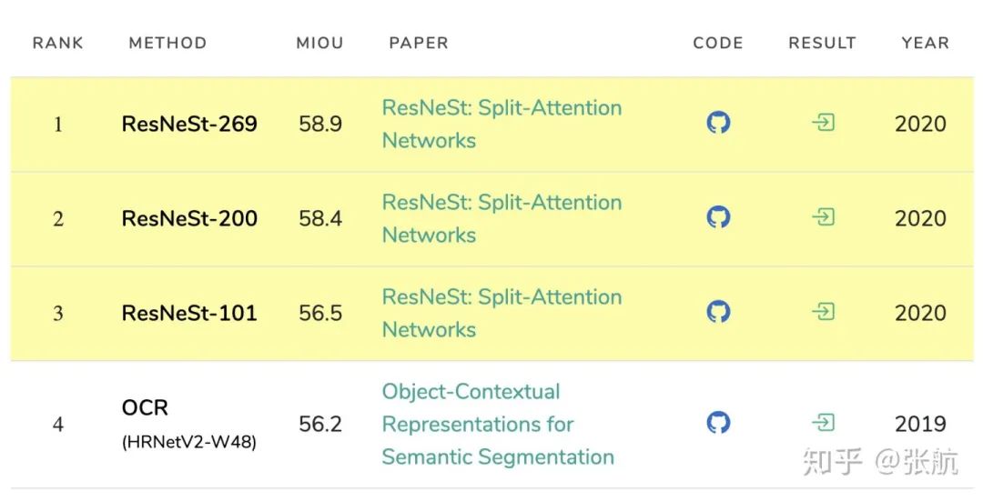The image size is (983, 501).
Task: Open GitHub code for ResNeSt-101
Action: (x=719, y=312)
